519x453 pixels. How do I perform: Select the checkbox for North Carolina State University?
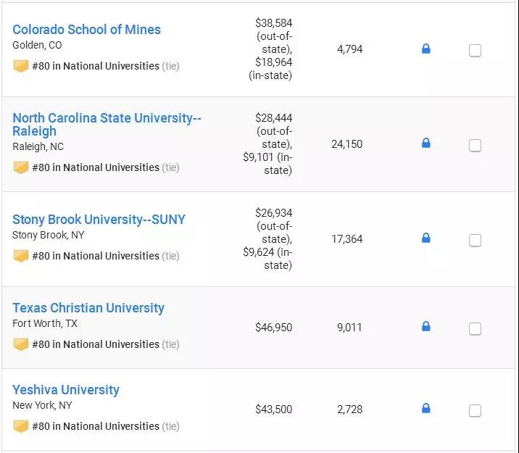click(475, 146)
